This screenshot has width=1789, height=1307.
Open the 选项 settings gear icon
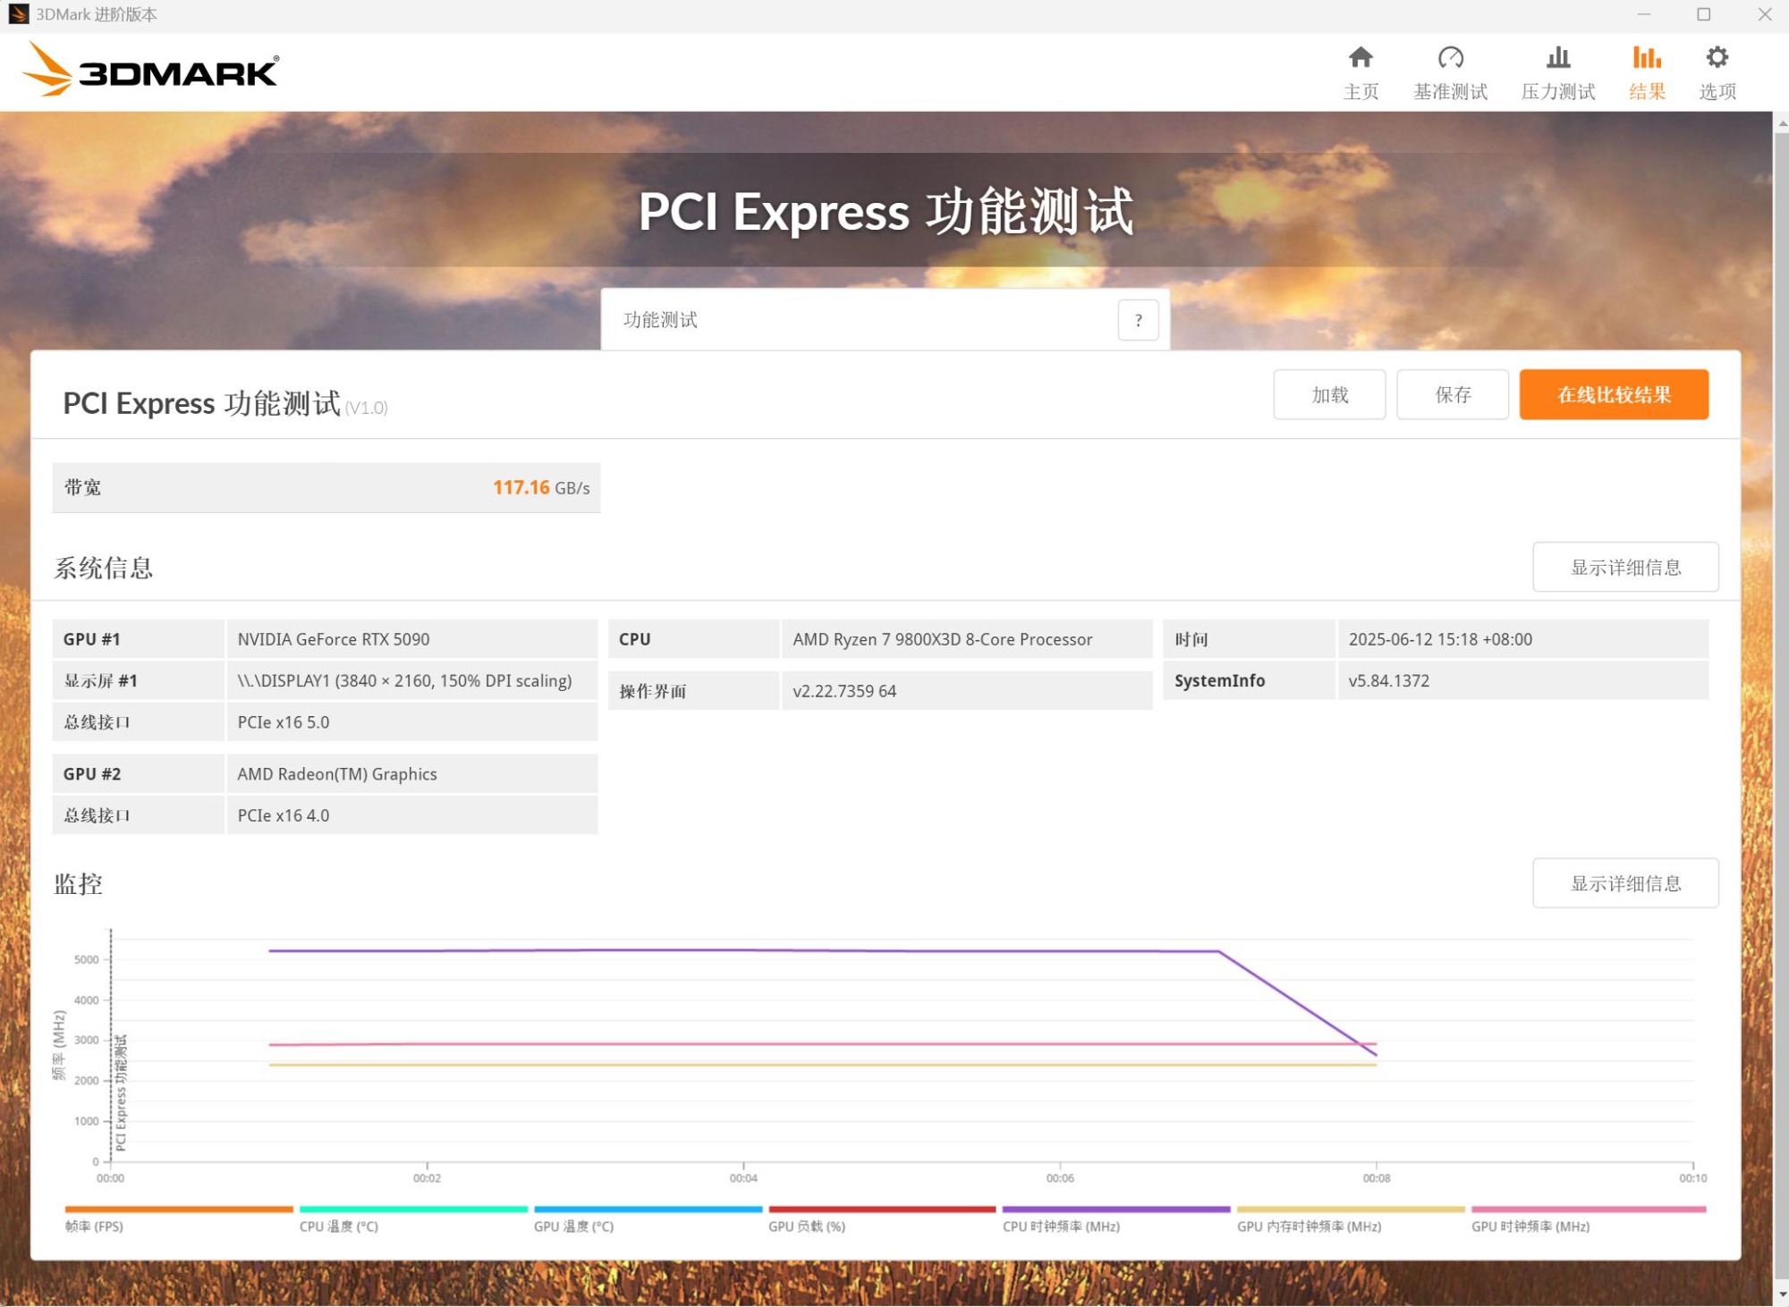1717,58
